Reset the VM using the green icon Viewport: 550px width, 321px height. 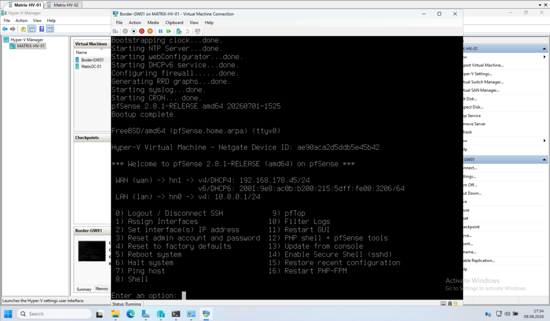pyautogui.click(x=169, y=31)
